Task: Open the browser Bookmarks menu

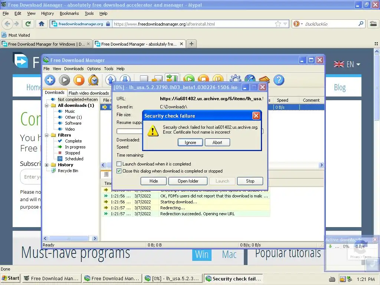Action: point(69,13)
